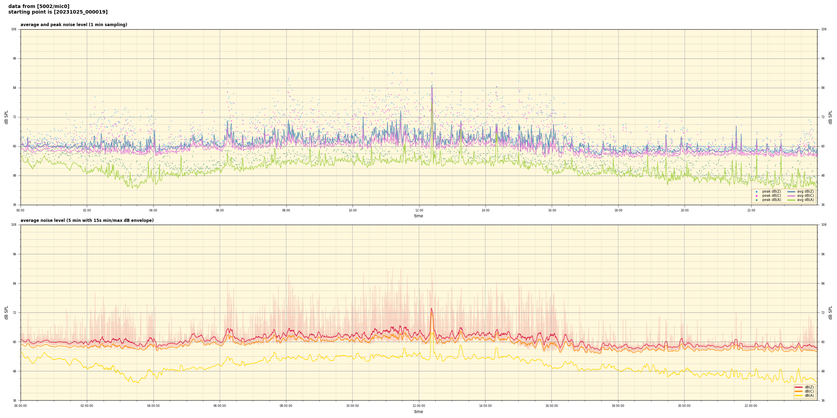Image resolution: width=837 pixels, height=418 pixels.
Task: Click the 'average and peak noise level' title
Action: point(74,25)
